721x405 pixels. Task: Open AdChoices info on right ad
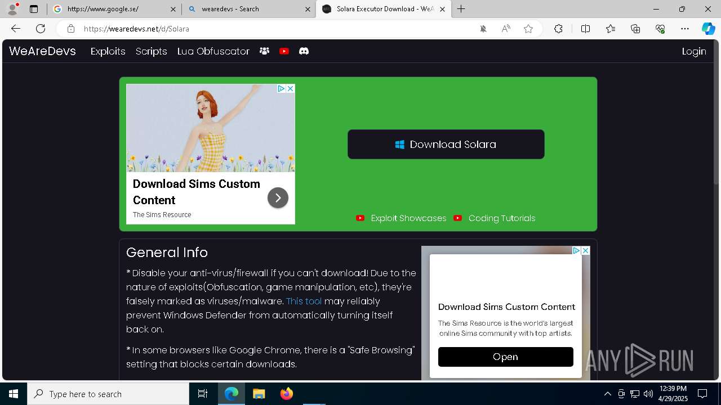point(576,251)
